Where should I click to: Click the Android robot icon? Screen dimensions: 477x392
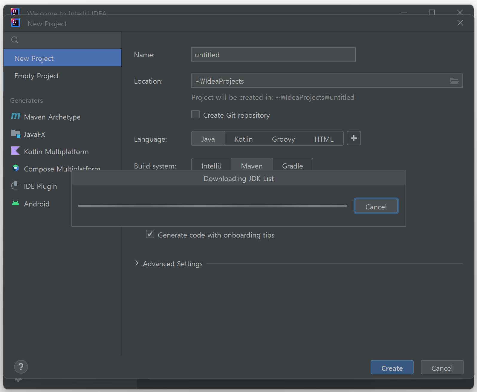pyautogui.click(x=16, y=203)
